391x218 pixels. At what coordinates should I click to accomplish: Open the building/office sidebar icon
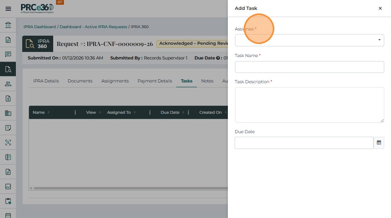point(8,113)
